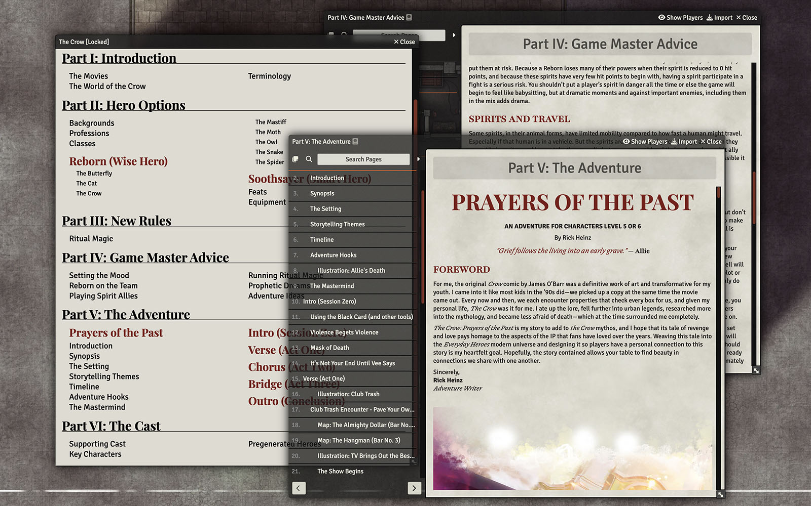
Task: Select Verse (Act One) page in sidebar
Action: click(x=353, y=378)
